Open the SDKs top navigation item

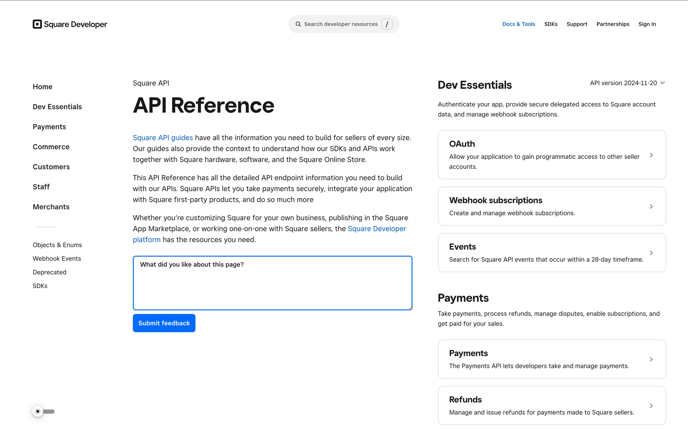[x=551, y=24]
